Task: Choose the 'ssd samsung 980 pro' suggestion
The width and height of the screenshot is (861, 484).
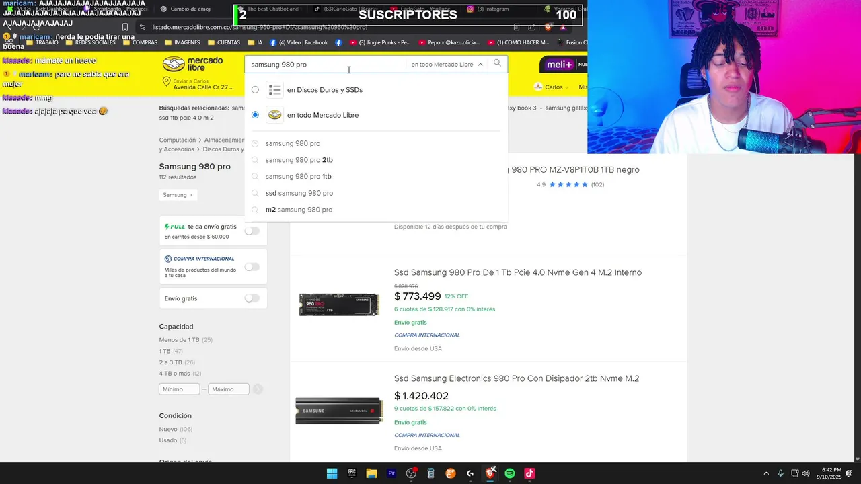Action: (x=299, y=193)
